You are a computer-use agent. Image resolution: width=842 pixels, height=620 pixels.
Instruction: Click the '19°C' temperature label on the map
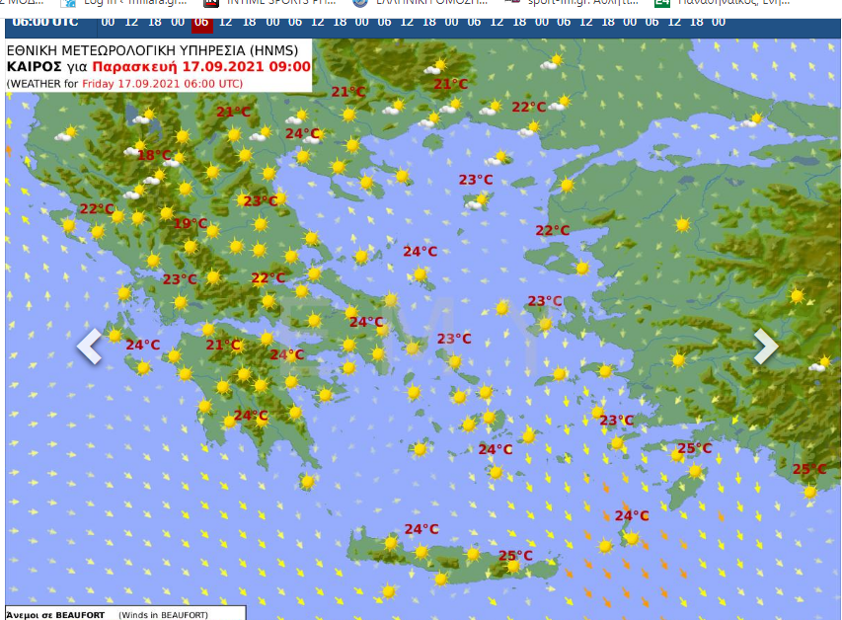191,223
